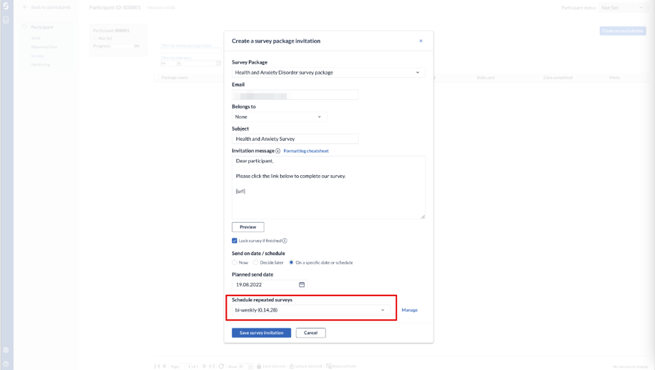This screenshot has height=370, width=655.
Task: Open the Formatting cheatsheet link
Action: pyautogui.click(x=306, y=151)
